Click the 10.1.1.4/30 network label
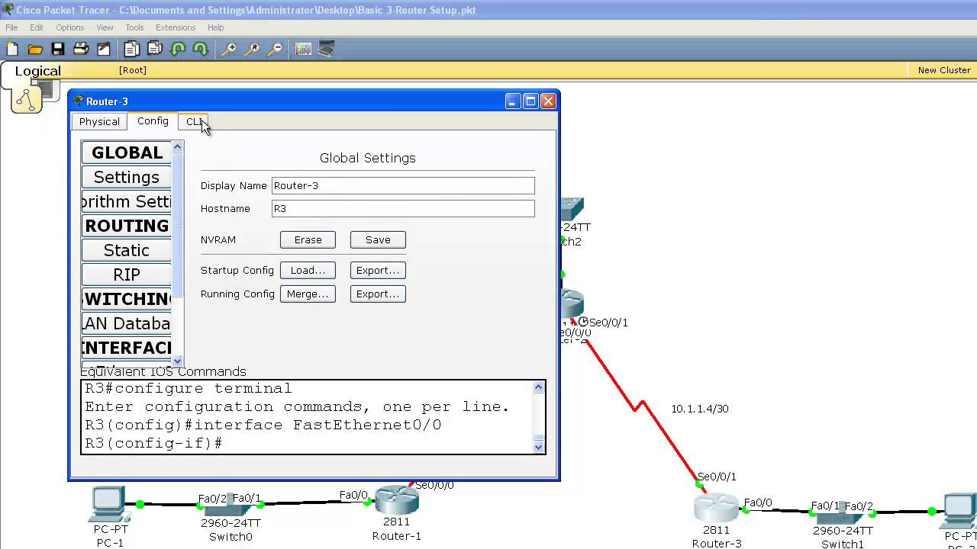This screenshot has height=549, width=977. pyautogui.click(x=700, y=409)
